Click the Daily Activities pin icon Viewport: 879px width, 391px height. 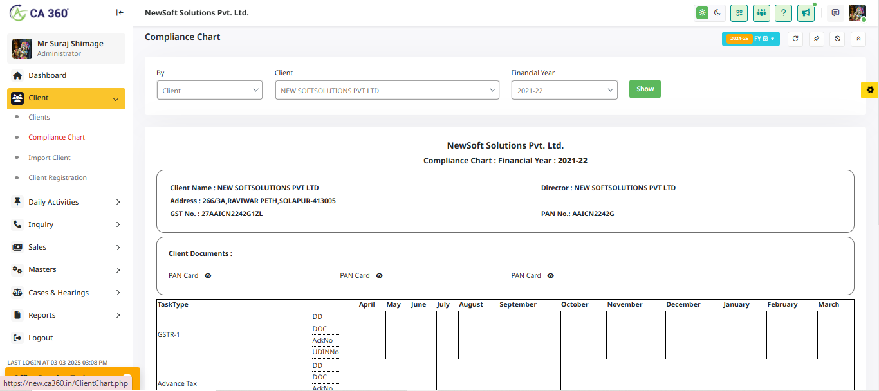coord(17,202)
